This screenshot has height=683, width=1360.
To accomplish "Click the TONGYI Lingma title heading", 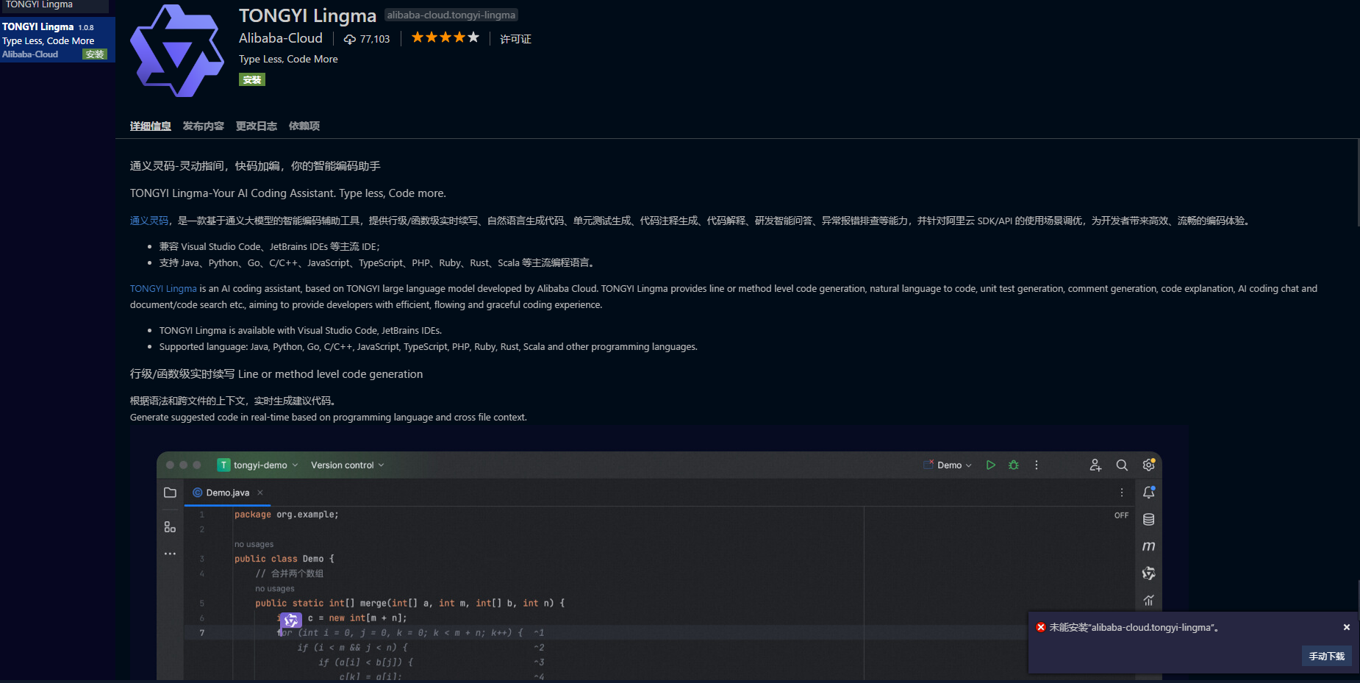I will (307, 15).
